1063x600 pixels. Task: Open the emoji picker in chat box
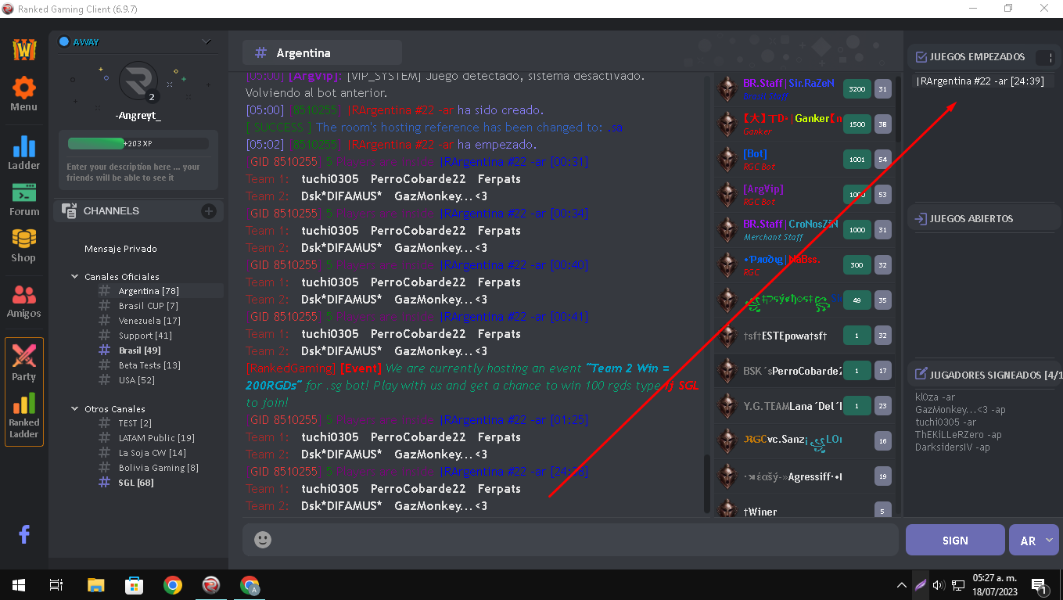pyautogui.click(x=263, y=540)
